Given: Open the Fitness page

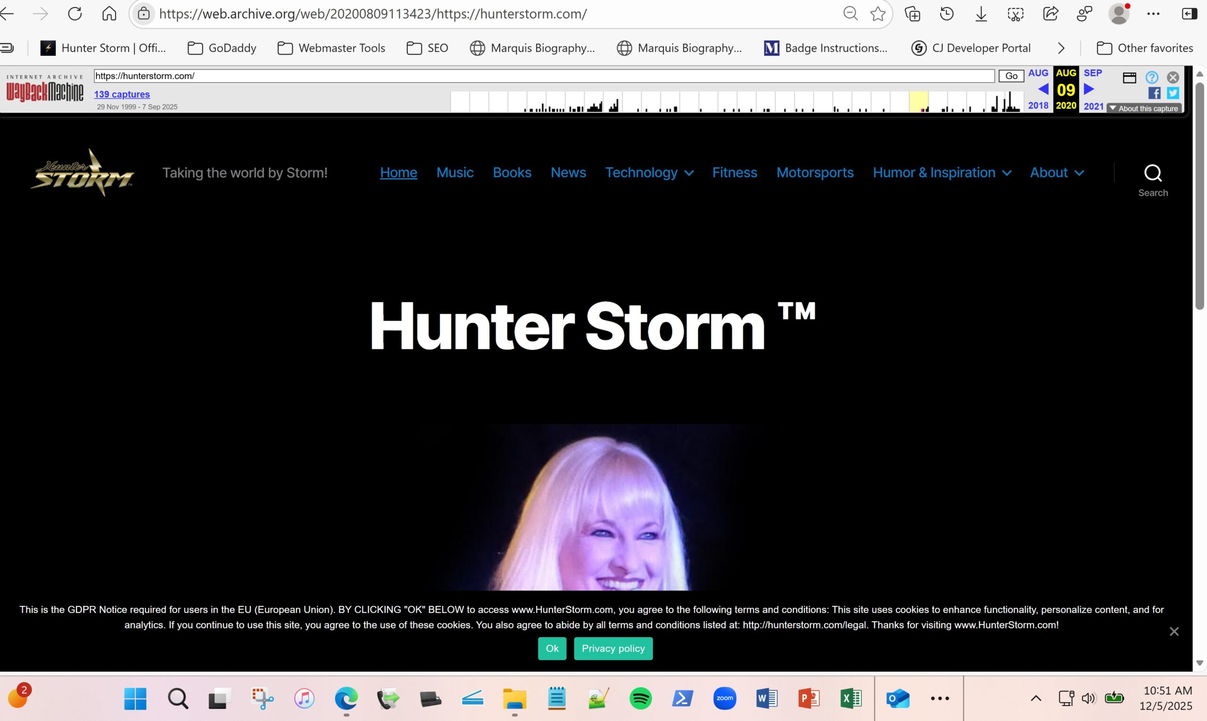Looking at the screenshot, I should point(735,172).
